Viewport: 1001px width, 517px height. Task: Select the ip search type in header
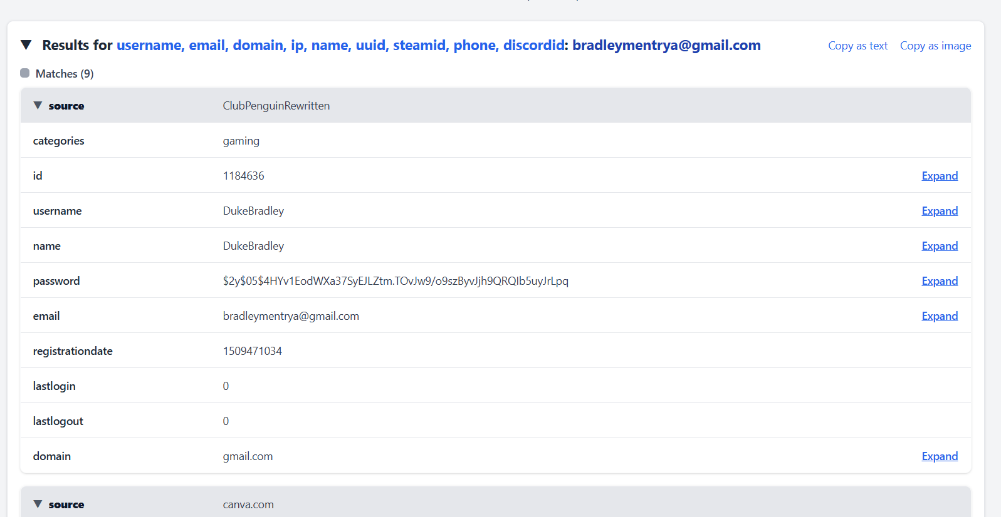(296, 46)
